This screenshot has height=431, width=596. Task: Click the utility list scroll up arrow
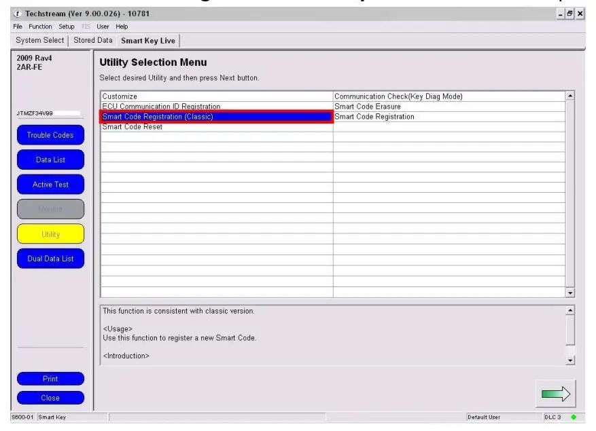[x=569, y=96]
